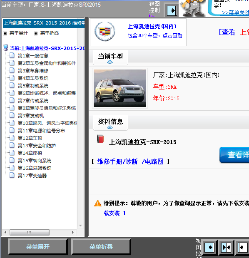The image size is (249, 258).
Task: Click the tree horizontal scrollbar thumb
Action: [30, 232]
